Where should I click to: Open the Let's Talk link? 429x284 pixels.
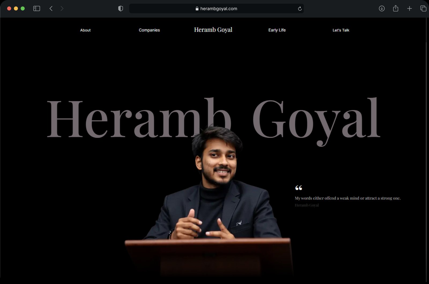coord(341,30)
